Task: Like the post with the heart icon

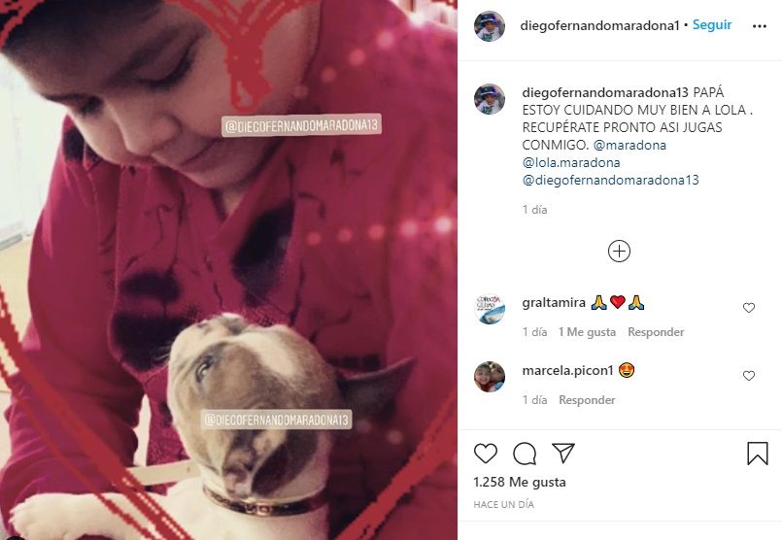Action: tap(486, 454)
